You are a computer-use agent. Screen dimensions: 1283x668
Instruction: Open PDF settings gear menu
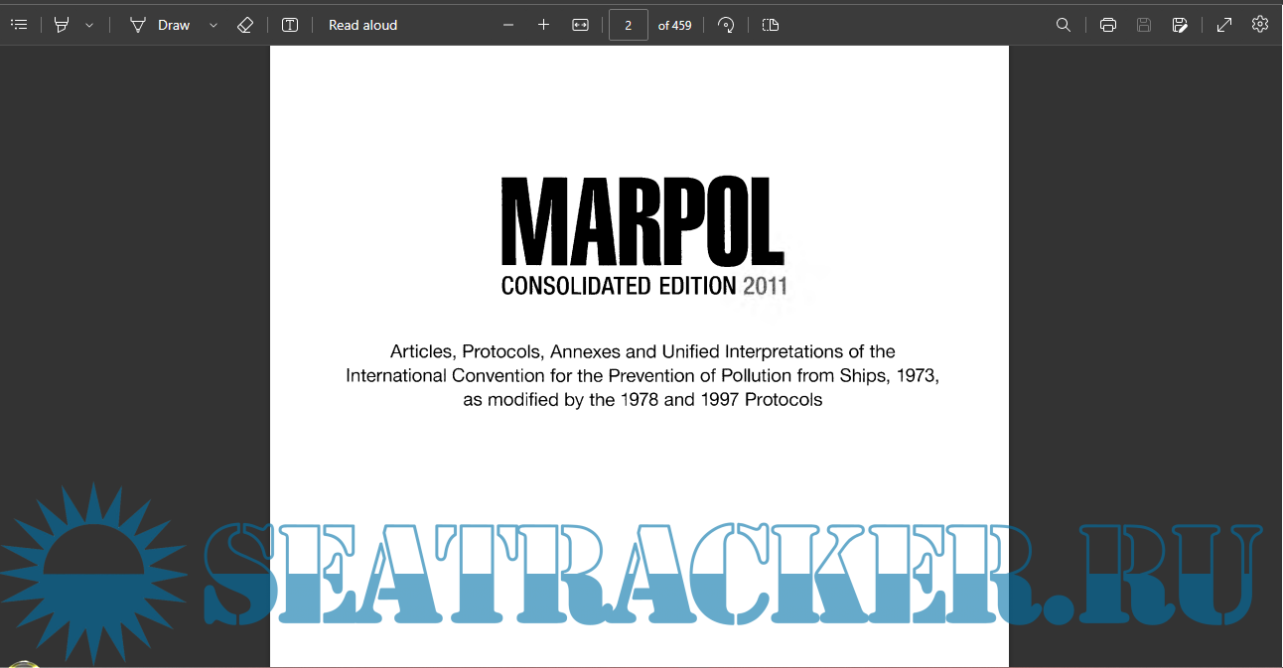pyautogui.click(x=1260, y=25)
